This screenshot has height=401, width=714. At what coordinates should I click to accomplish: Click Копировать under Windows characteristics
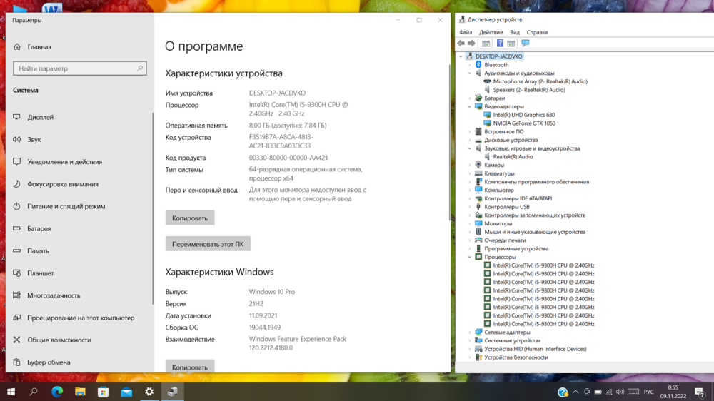click(x=190, y=367)
